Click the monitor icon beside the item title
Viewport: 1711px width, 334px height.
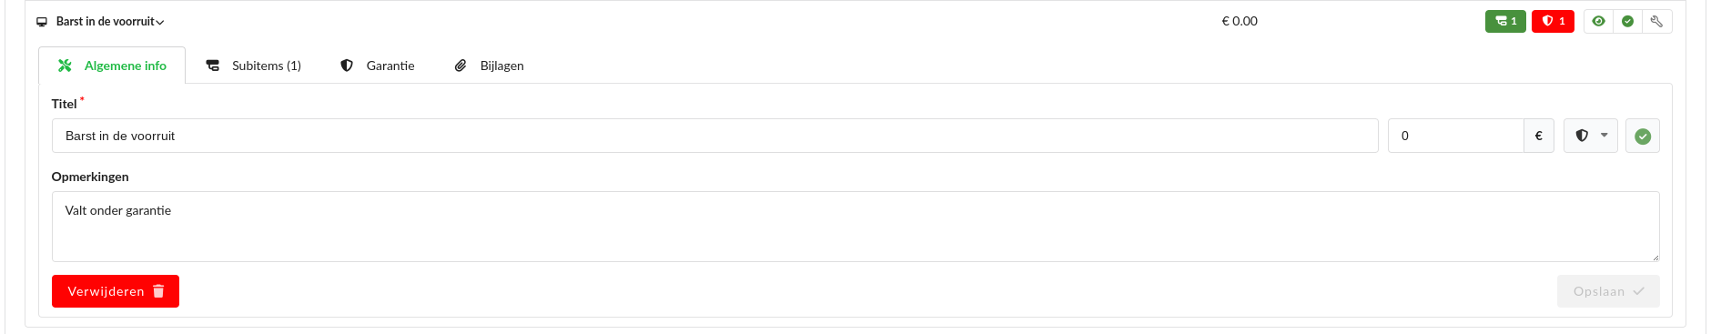pos(42,22)
